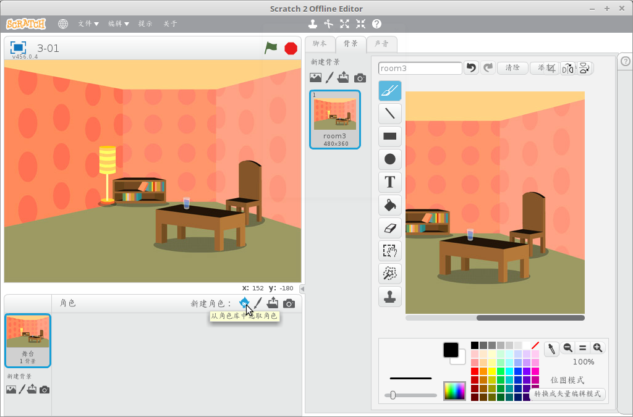
Task: Zoom out the paint canvas
Action: pyautogui.click(x=567, y=348)
